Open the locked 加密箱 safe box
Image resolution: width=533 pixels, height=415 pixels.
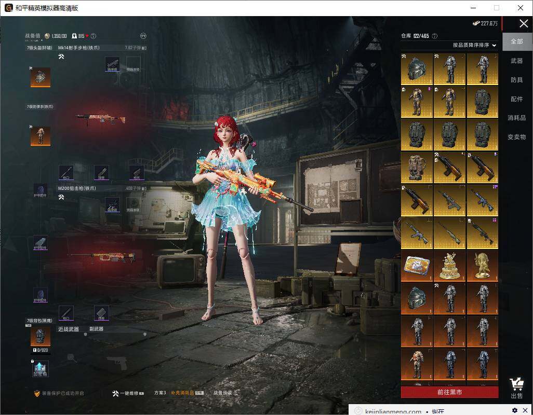click(41, 368)
